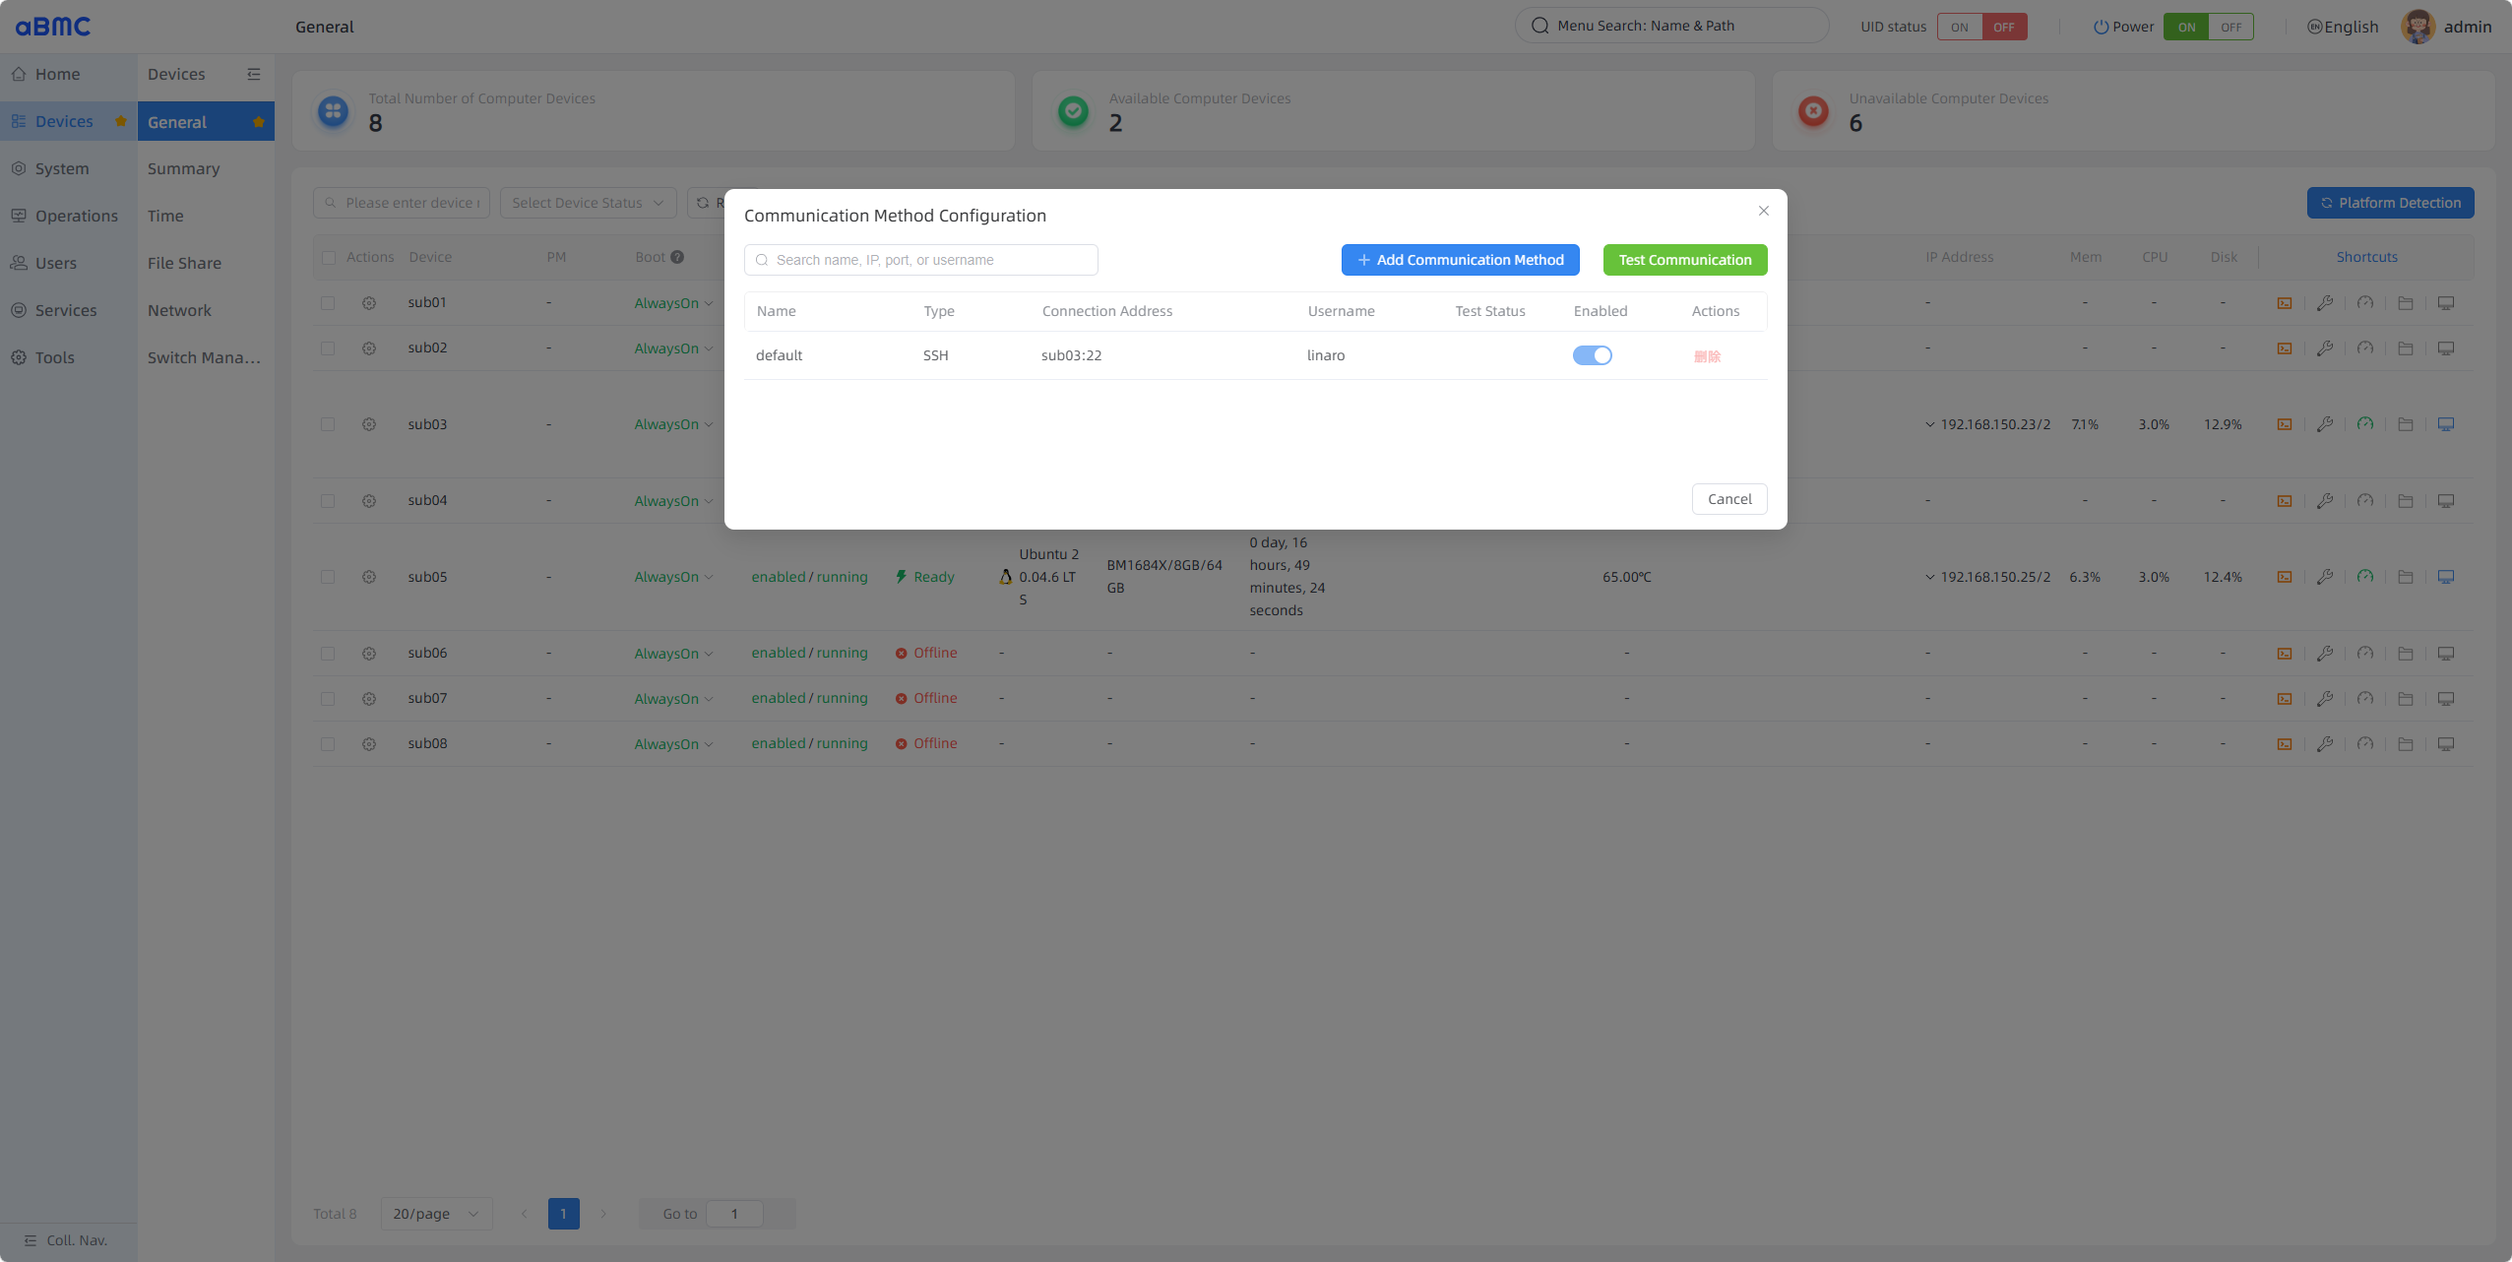Viewport: 2512px width, 1262px height.
Task: Click the dialog search name/IP field
Action: click(x=921, y=260)
